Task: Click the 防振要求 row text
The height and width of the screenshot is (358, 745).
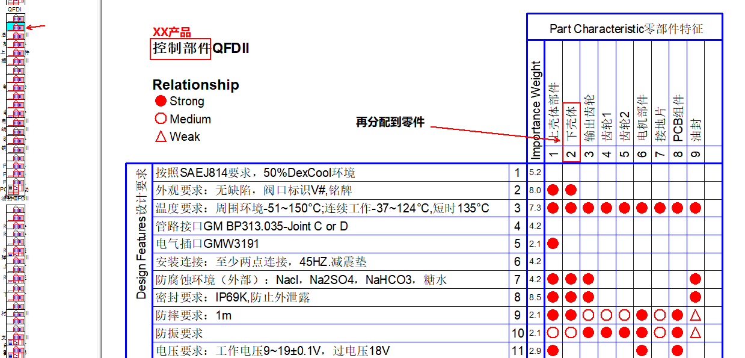Action: tap(179, 333)
